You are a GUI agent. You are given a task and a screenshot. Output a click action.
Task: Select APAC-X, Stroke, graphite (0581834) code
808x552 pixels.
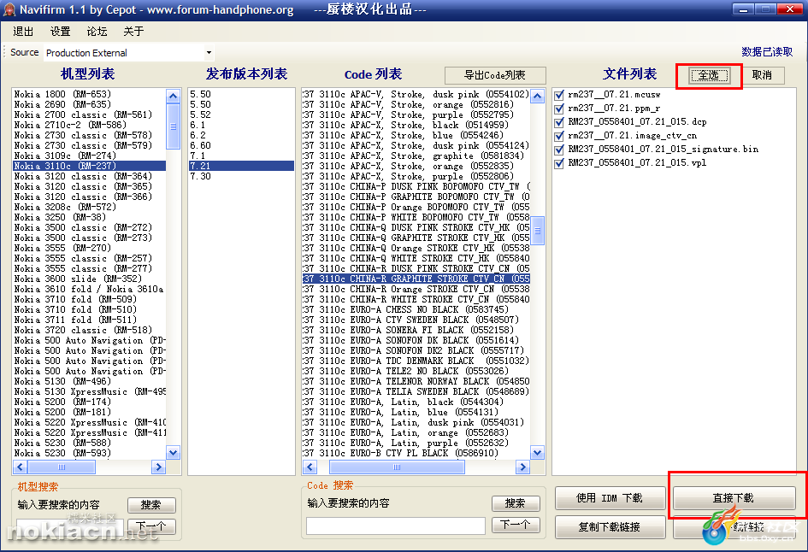pos(416,156)
